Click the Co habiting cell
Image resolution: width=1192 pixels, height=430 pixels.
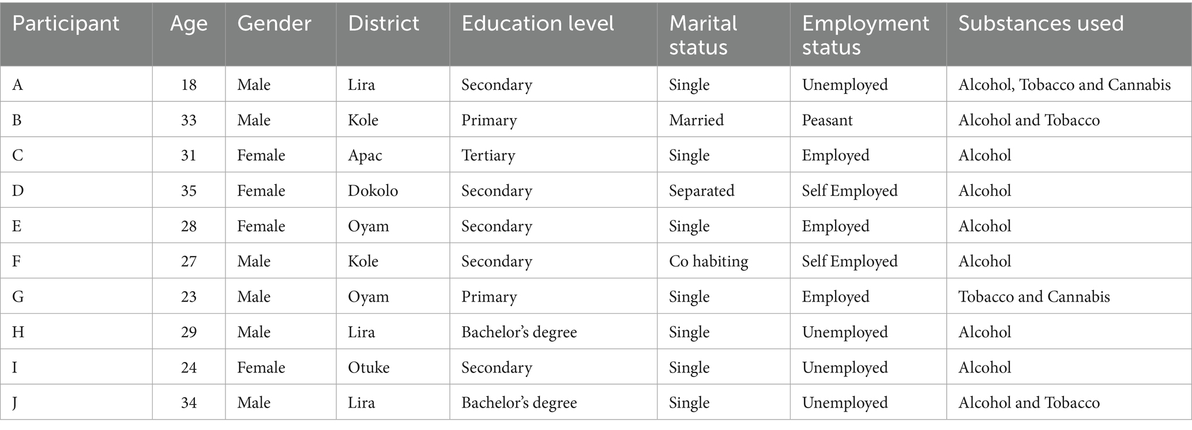(708, 261)
